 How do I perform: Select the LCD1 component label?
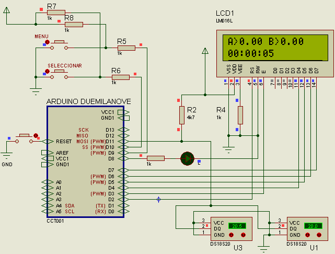pyautogui.click(x=225, y=14)
